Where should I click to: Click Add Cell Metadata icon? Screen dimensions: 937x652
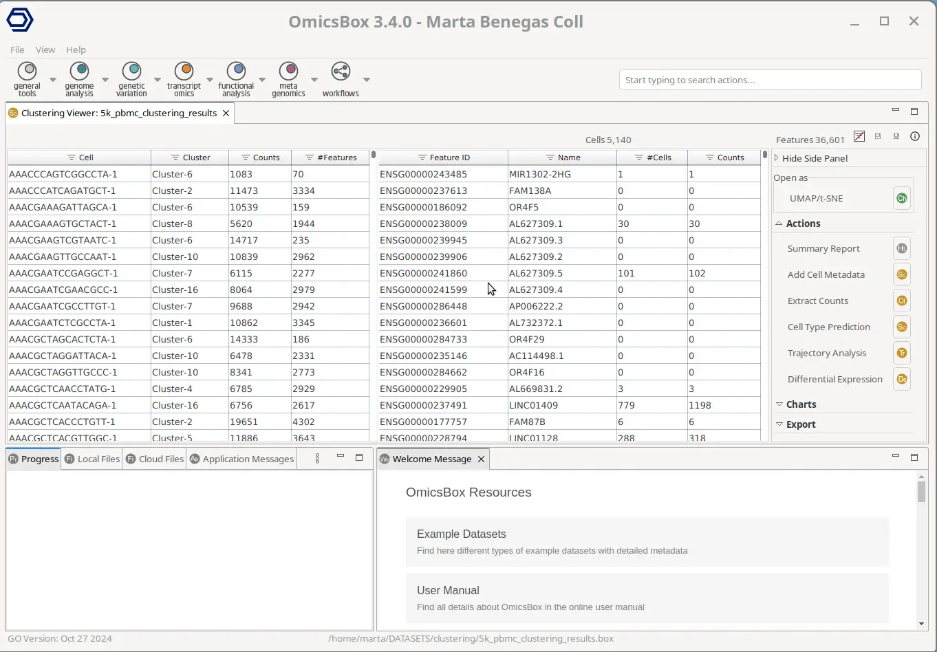(901, 274)
